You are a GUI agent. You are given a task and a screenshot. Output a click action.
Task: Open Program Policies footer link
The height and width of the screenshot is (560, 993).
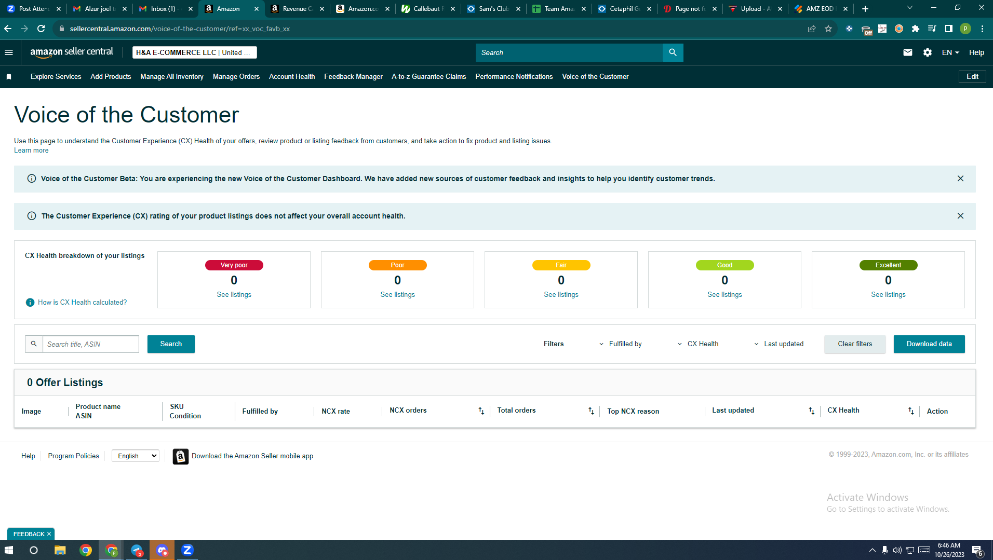coord(73,456)
